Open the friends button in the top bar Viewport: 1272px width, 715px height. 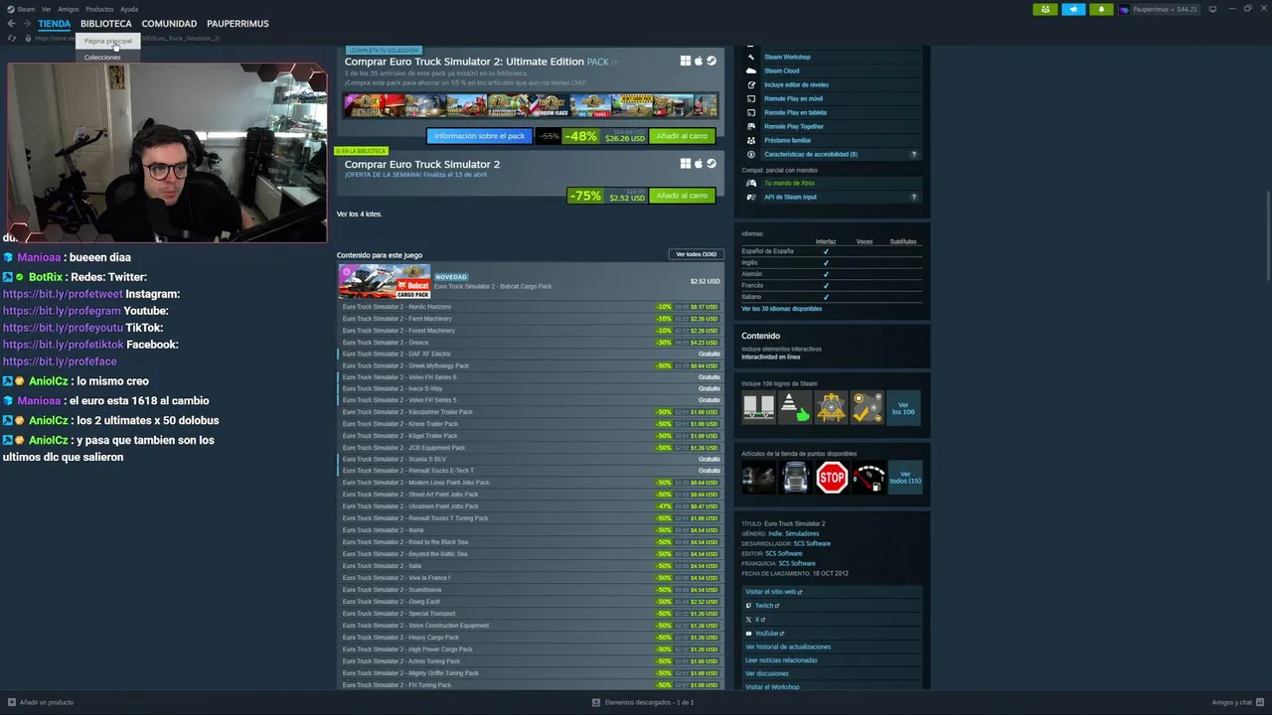(x=1045, y=9)
